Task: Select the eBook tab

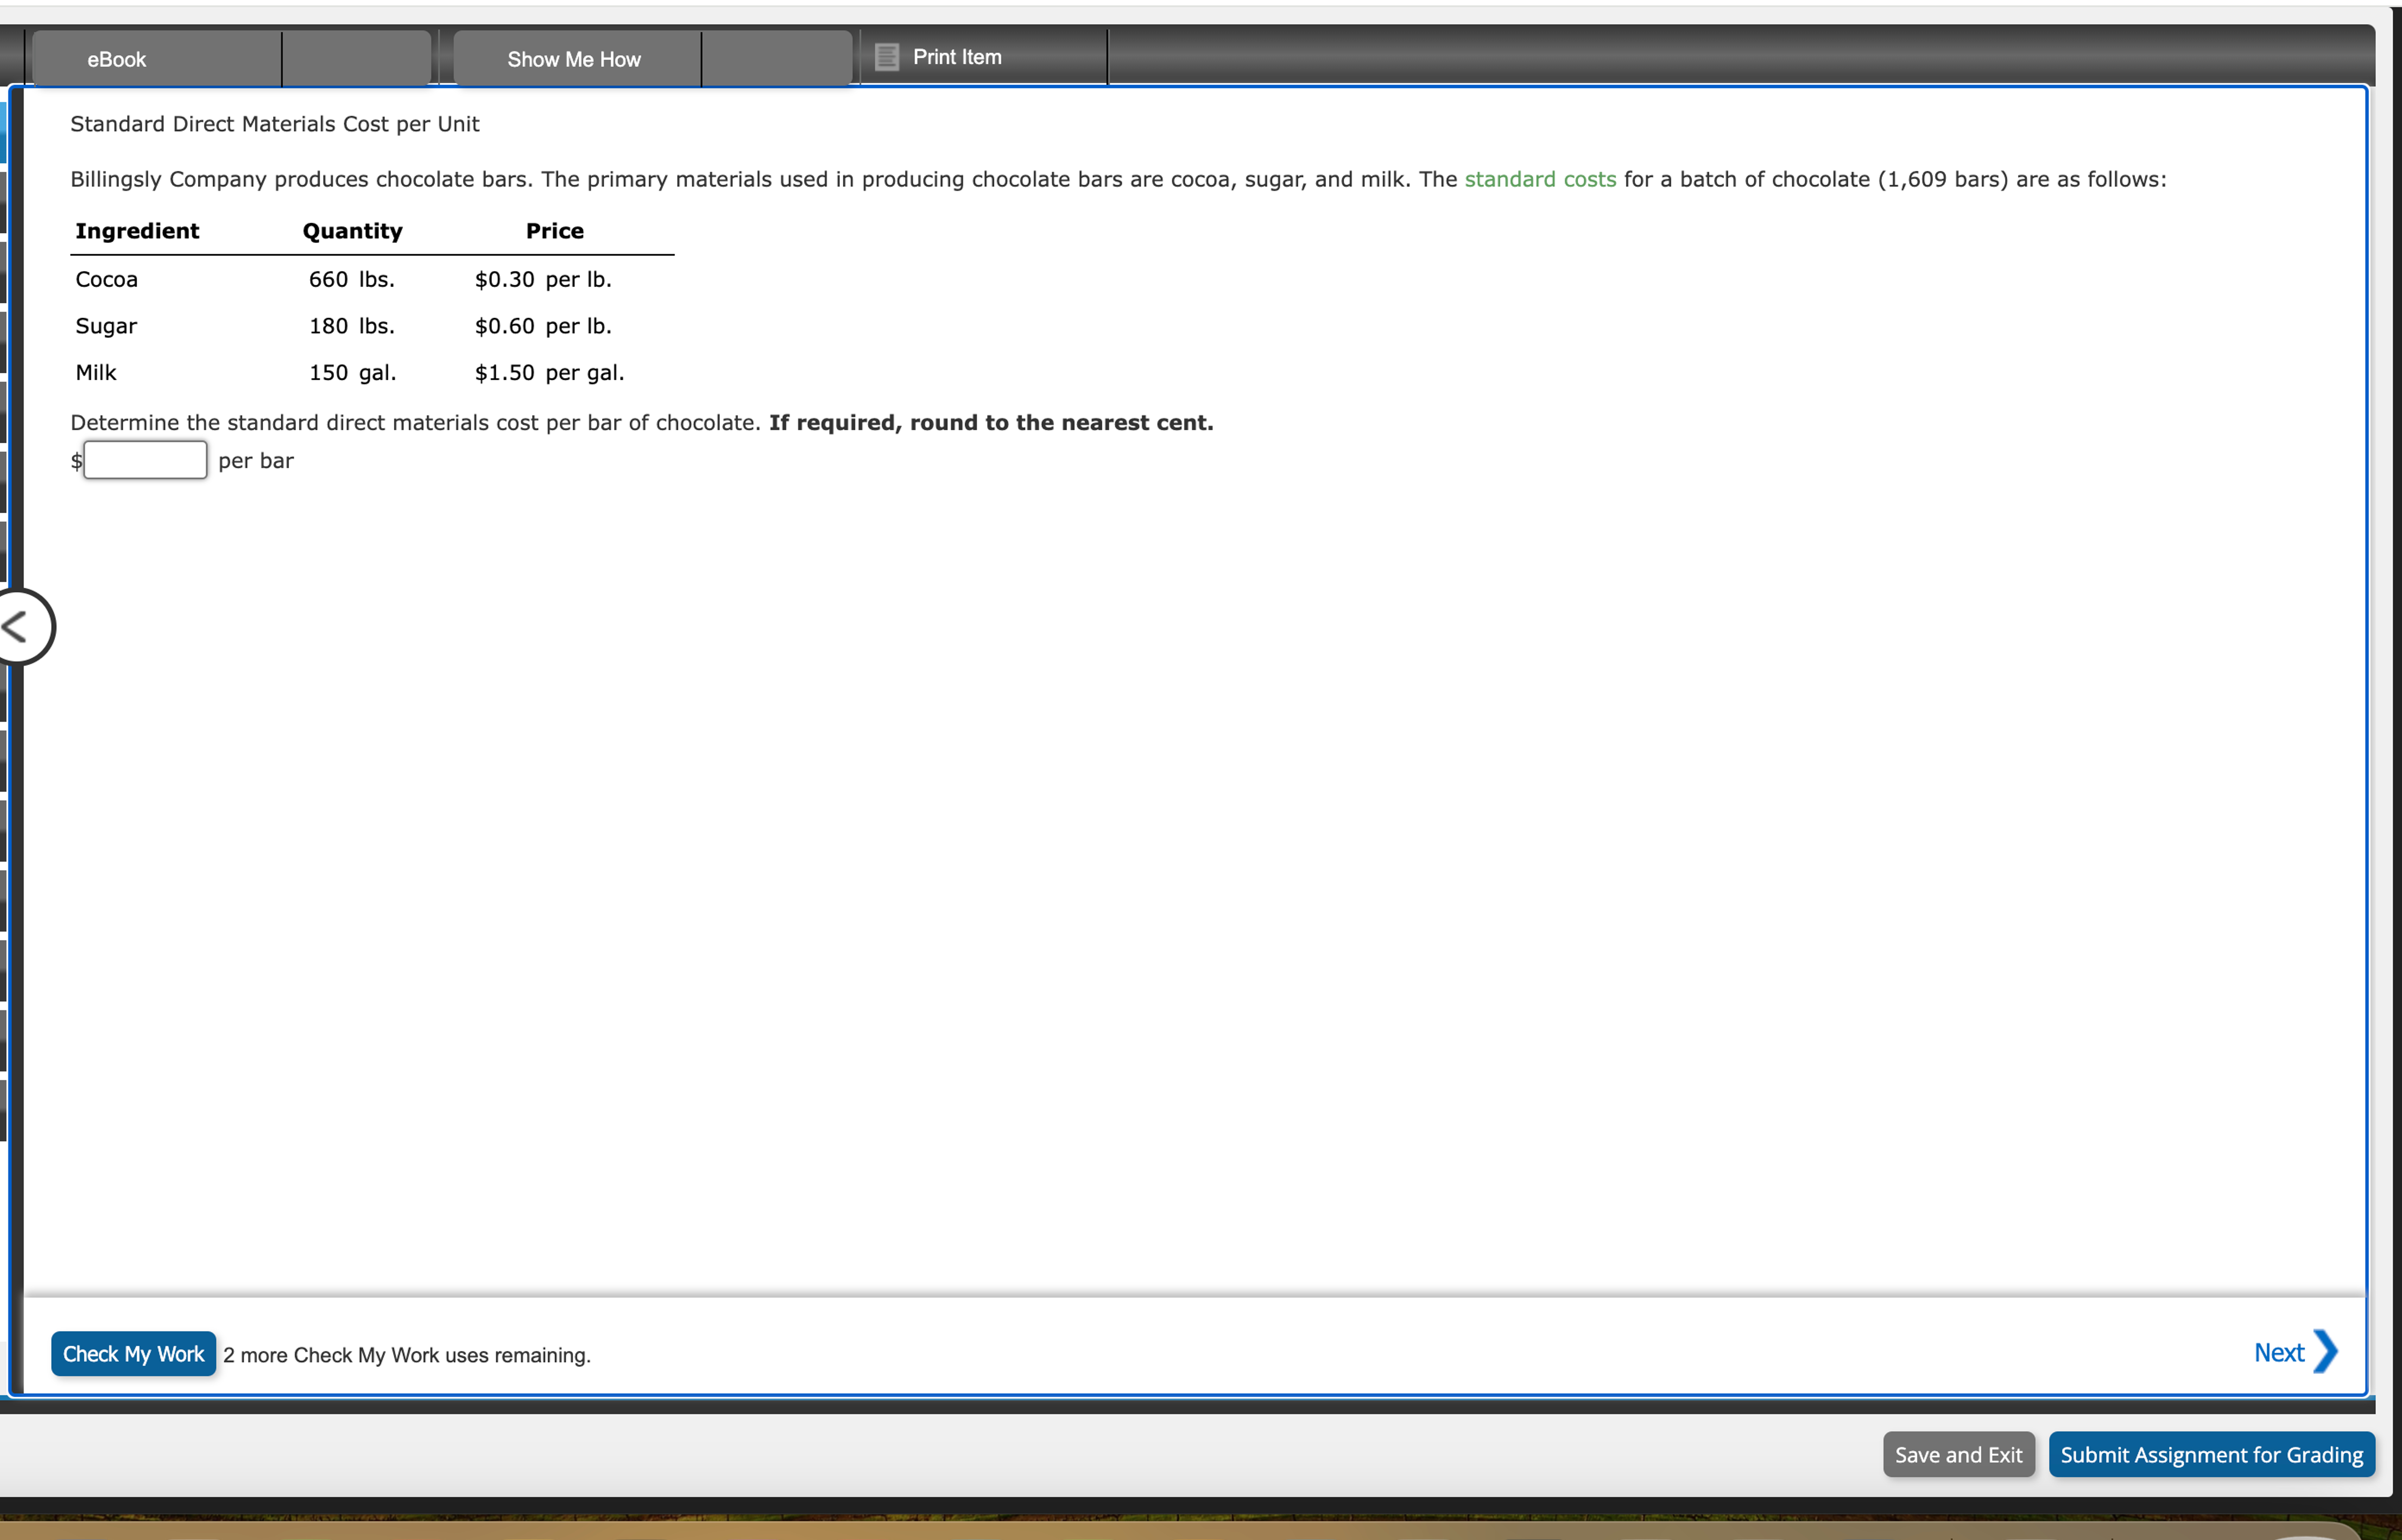Action: 115,59
